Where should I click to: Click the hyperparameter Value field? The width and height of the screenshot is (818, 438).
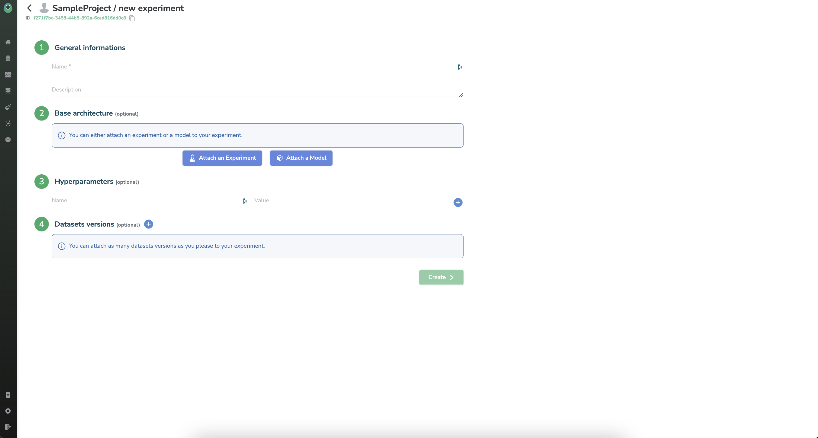[x=351, y=201]
